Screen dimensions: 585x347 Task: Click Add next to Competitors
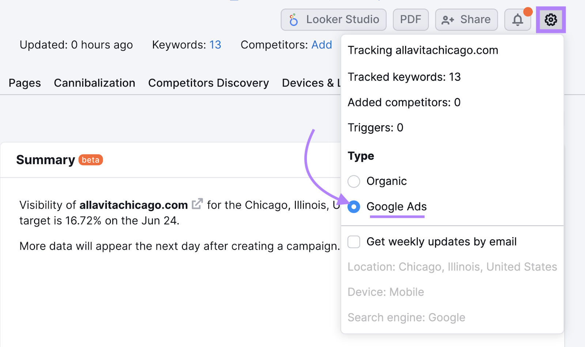pos(321,45)
